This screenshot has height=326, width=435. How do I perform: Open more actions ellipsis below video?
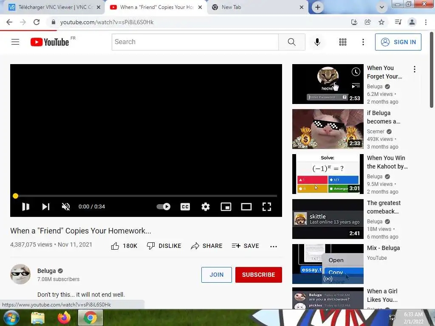[x=273, y=247]
